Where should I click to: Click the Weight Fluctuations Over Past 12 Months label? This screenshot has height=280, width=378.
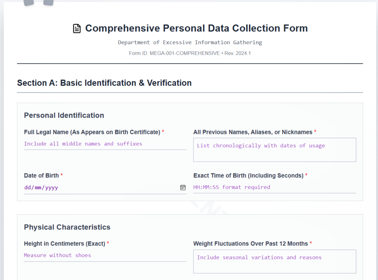pos(250,244)
